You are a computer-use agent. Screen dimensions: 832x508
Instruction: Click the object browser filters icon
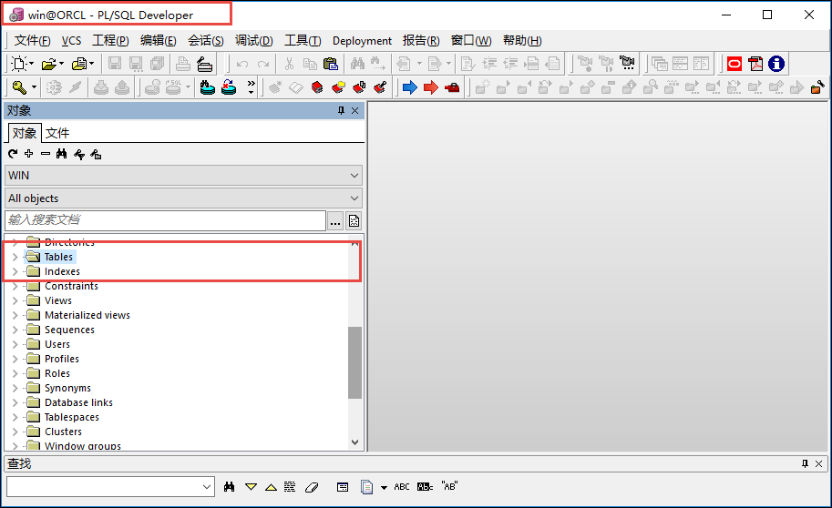click(x=79, y=154)
